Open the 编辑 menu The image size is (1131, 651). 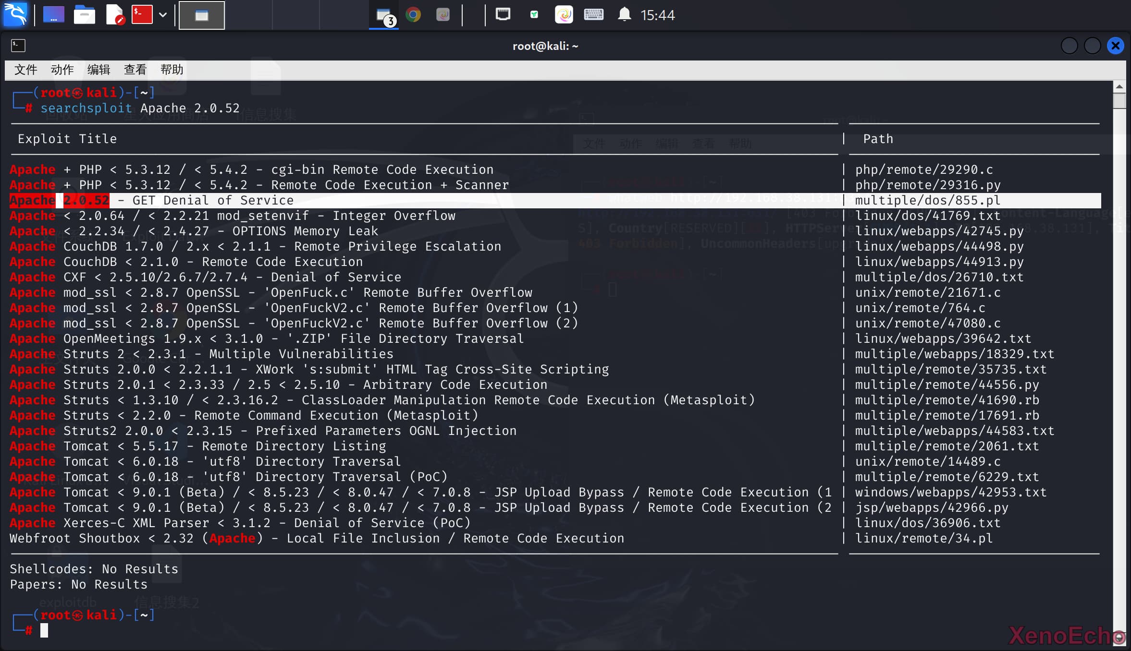98,70
